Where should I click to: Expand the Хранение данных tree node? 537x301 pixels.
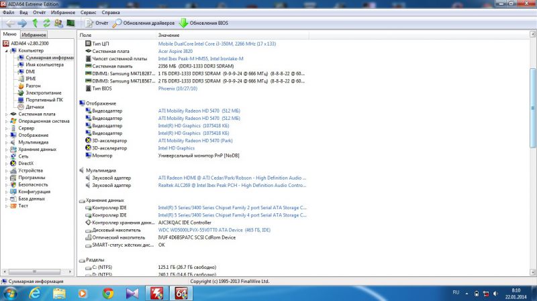pos(6,149)
